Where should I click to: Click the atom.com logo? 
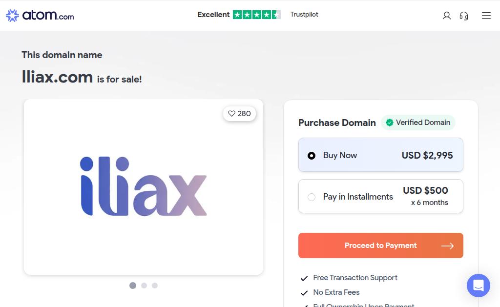[x=40, y=15]
